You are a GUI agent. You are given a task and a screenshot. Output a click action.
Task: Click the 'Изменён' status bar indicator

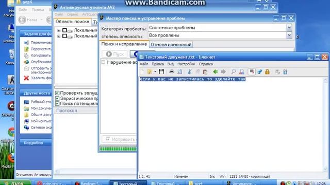click(x=181, y=176)
